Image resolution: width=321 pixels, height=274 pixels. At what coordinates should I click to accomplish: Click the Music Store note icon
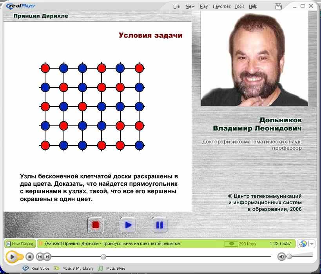click(x=100, y=268)
